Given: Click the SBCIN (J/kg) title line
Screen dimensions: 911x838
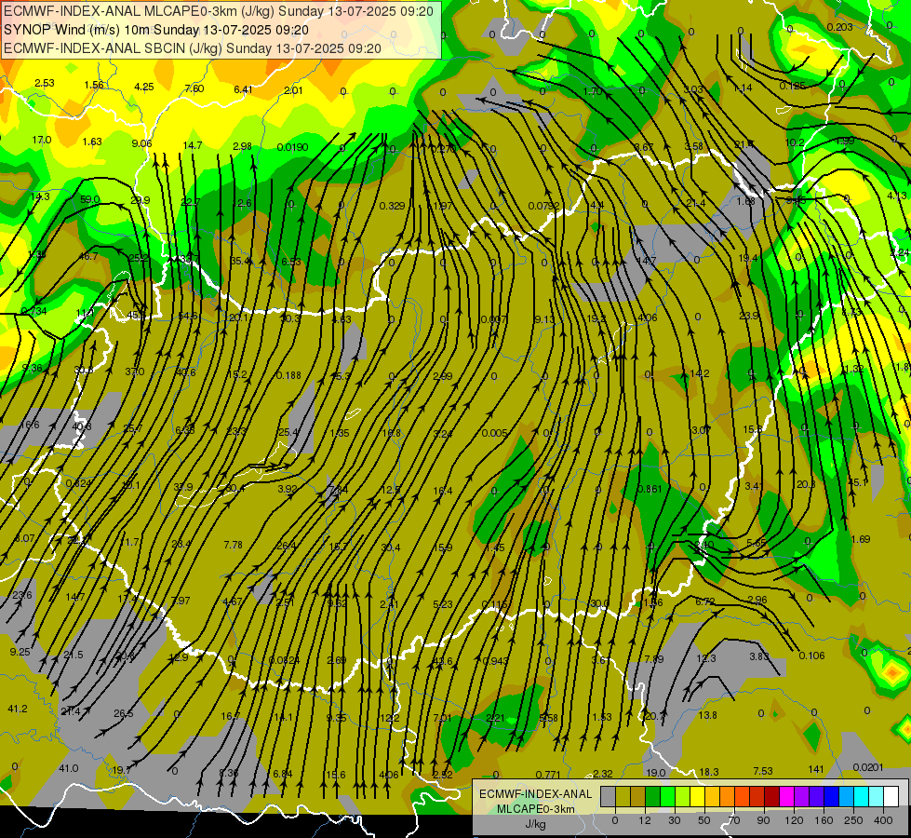Looking at the screenshot, I should (193, 48).
